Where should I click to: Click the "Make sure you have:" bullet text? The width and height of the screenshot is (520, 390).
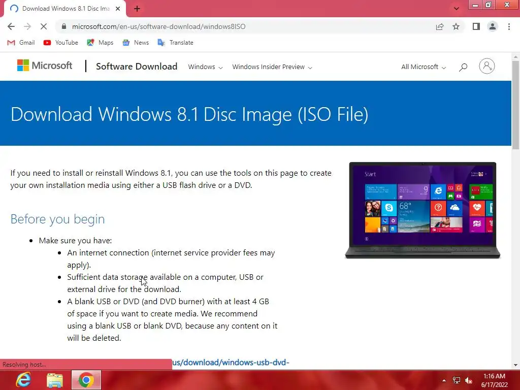[75, 240]
